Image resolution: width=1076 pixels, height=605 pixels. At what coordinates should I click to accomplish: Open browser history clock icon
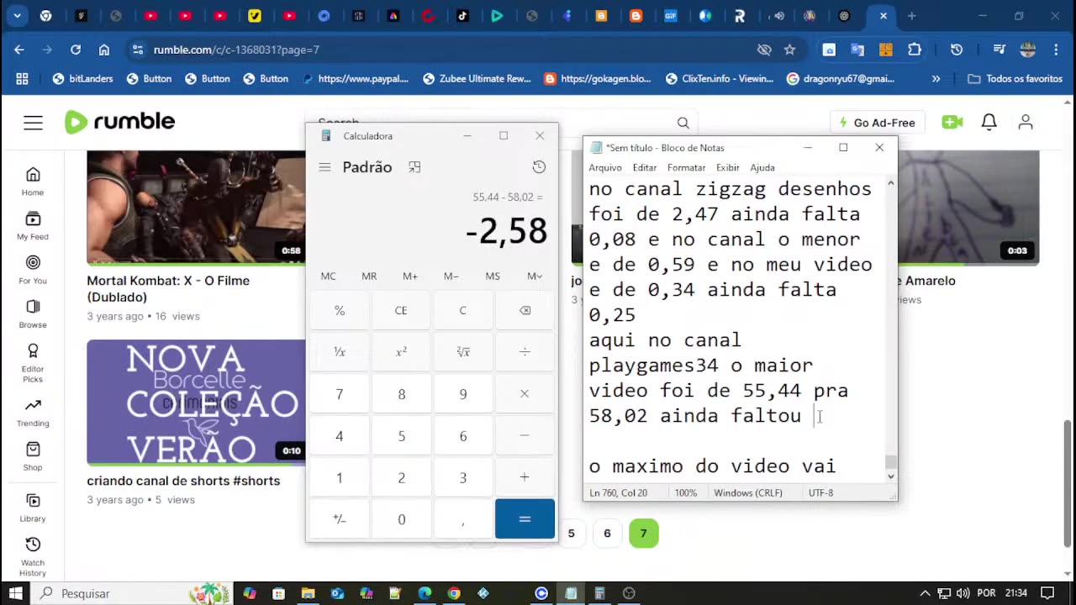[957, 50]
